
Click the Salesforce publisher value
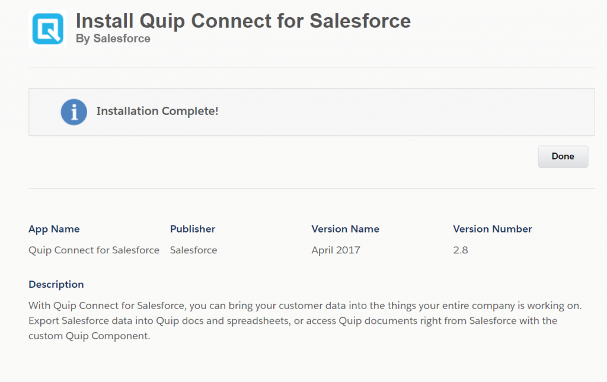click(x=193, y=250)
